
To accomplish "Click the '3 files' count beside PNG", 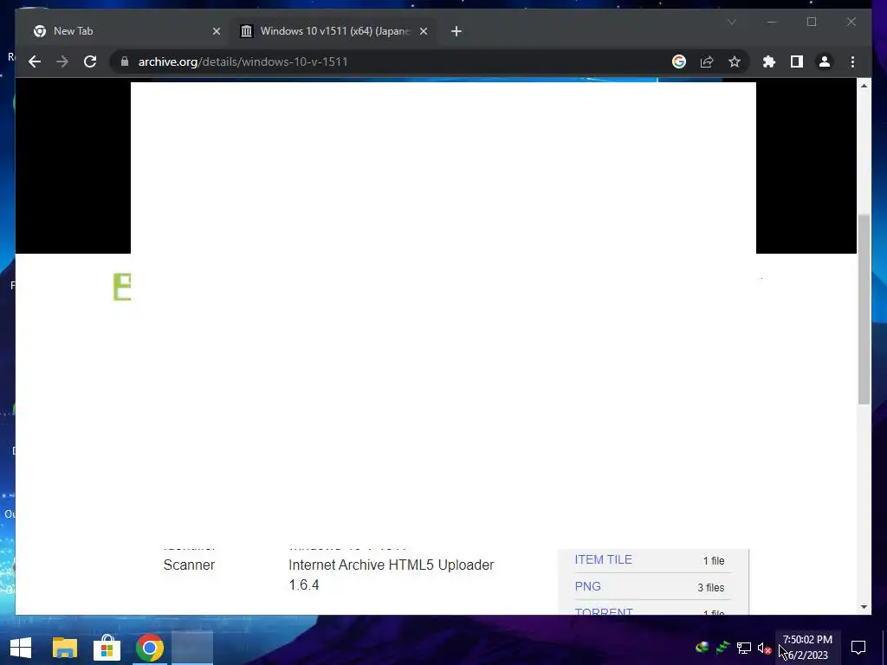I will pos(710,588).
